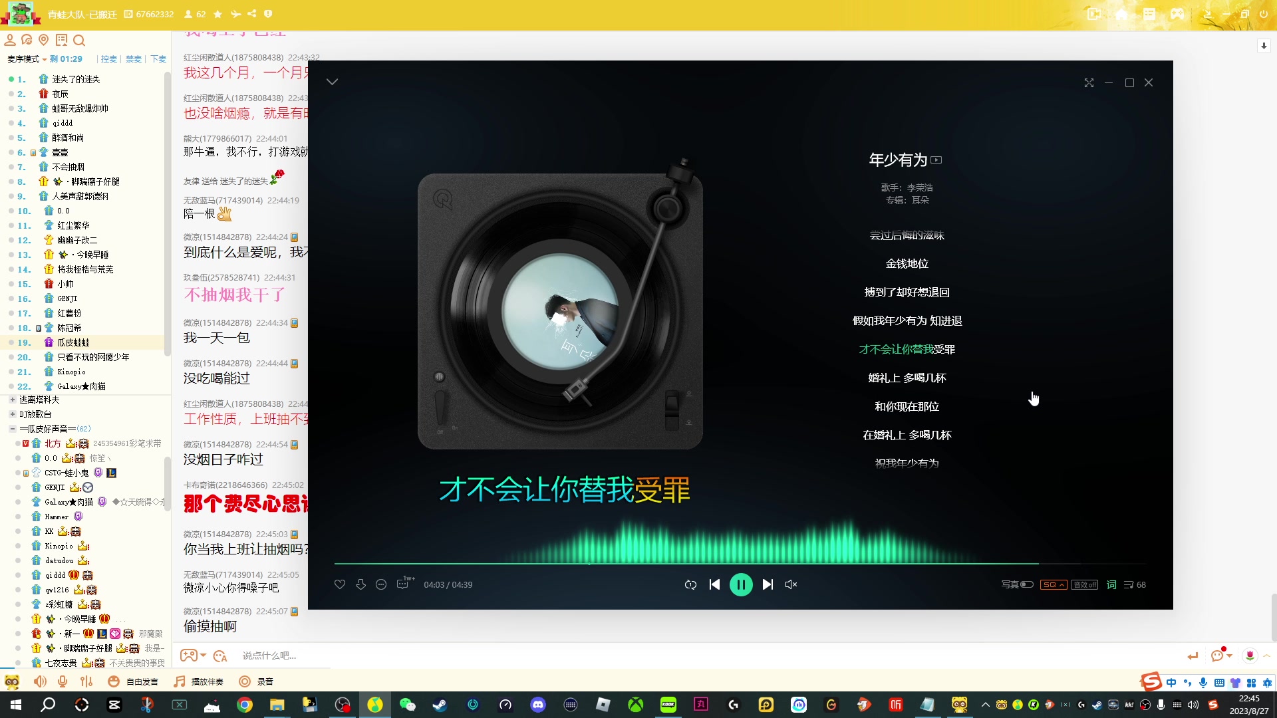This screenshot has height=718, width=1277.
Task: Expand the 逃离塔科夫 channel
Action: (x=12, y=400)
